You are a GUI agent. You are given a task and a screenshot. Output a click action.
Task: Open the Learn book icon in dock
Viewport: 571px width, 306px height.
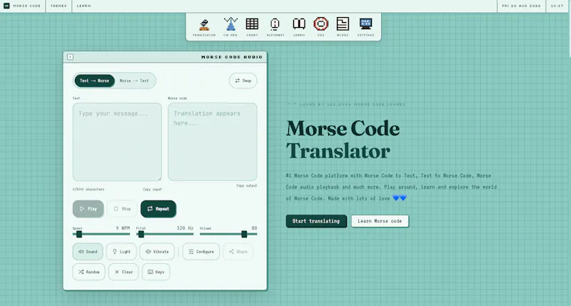[x=299, y=27]
